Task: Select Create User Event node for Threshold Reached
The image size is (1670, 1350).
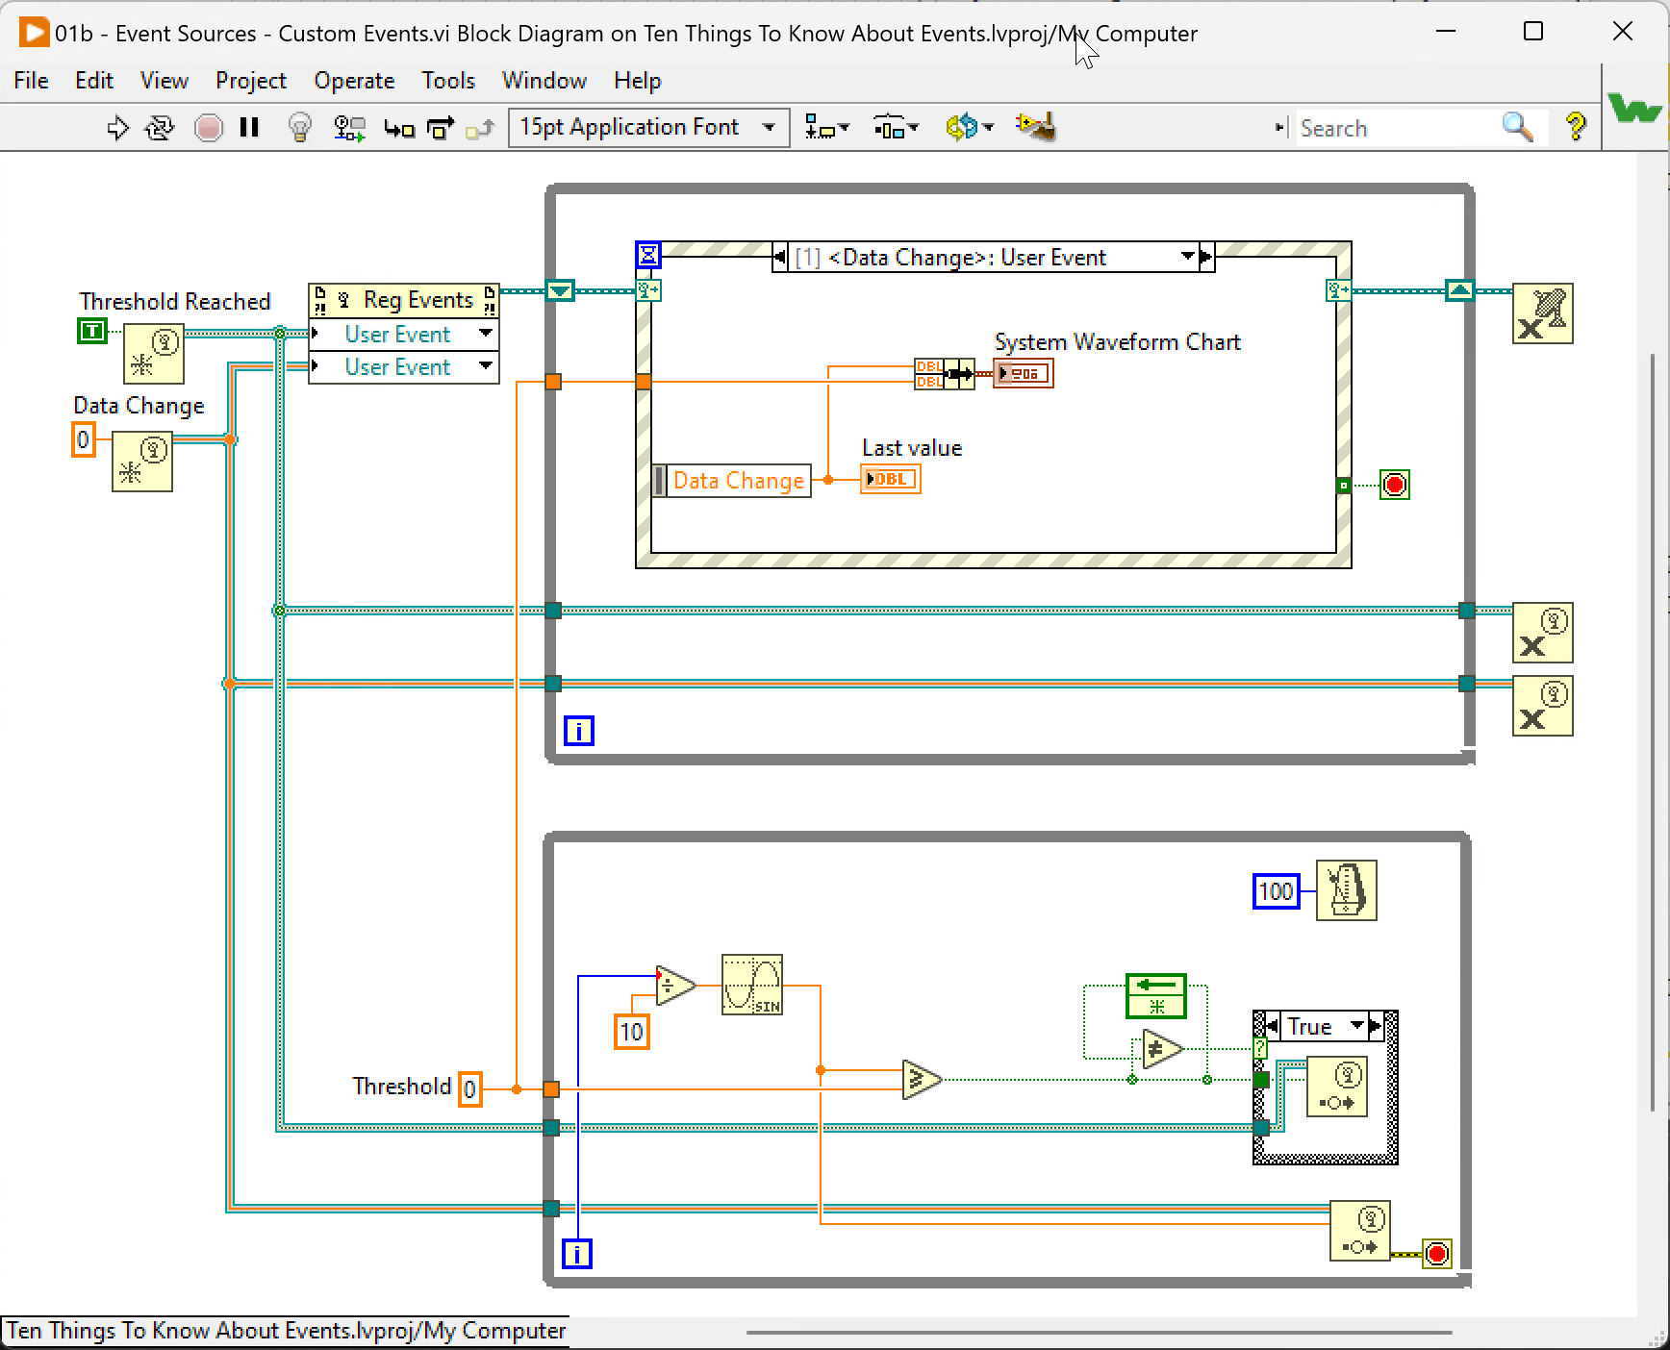Action: coord(154,354)
